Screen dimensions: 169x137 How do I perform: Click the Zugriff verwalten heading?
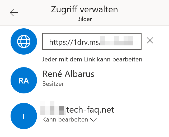click(x=84, y=9)
